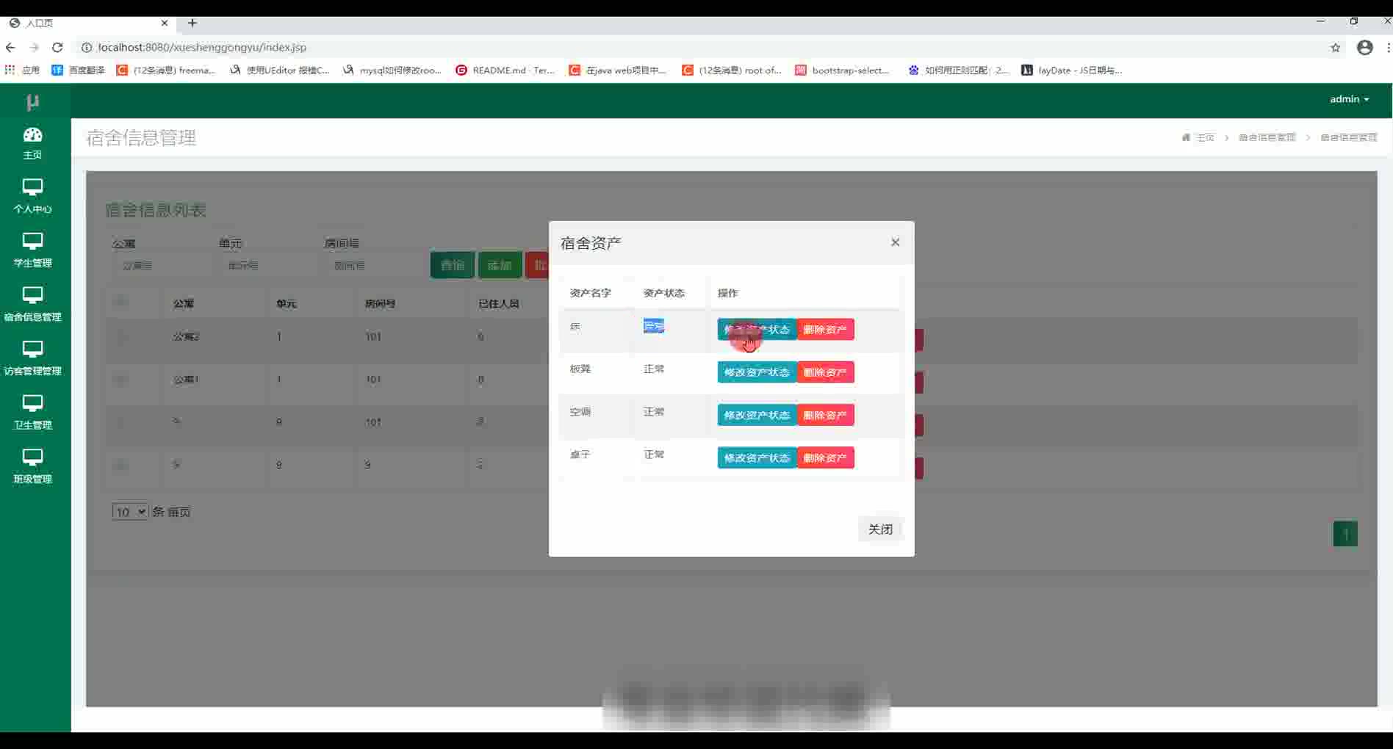Click the site info icon in address bar

[x=86, y=48]
